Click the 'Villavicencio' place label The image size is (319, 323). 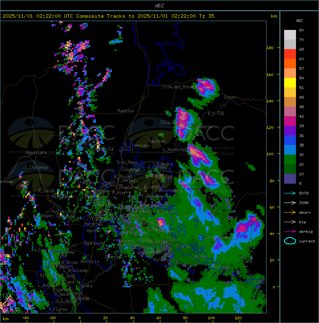78,143
